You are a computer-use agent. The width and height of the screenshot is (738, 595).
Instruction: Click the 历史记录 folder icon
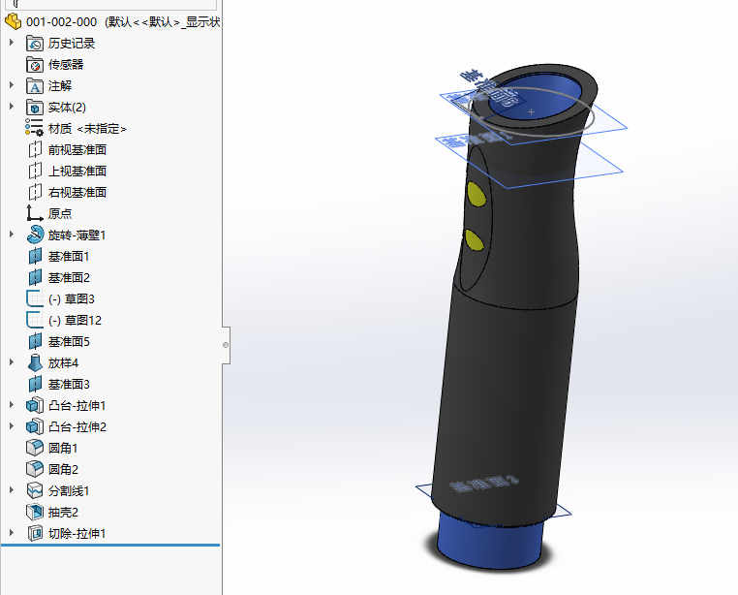coord(35,44)
